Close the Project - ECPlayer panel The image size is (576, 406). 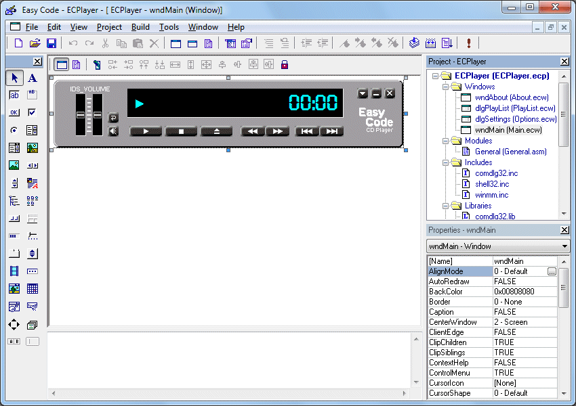(564, 62)
